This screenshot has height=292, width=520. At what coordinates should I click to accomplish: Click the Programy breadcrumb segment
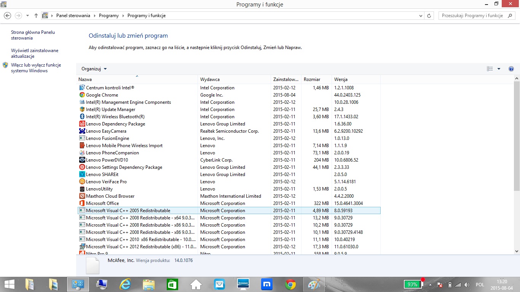[x=109, y=16]
